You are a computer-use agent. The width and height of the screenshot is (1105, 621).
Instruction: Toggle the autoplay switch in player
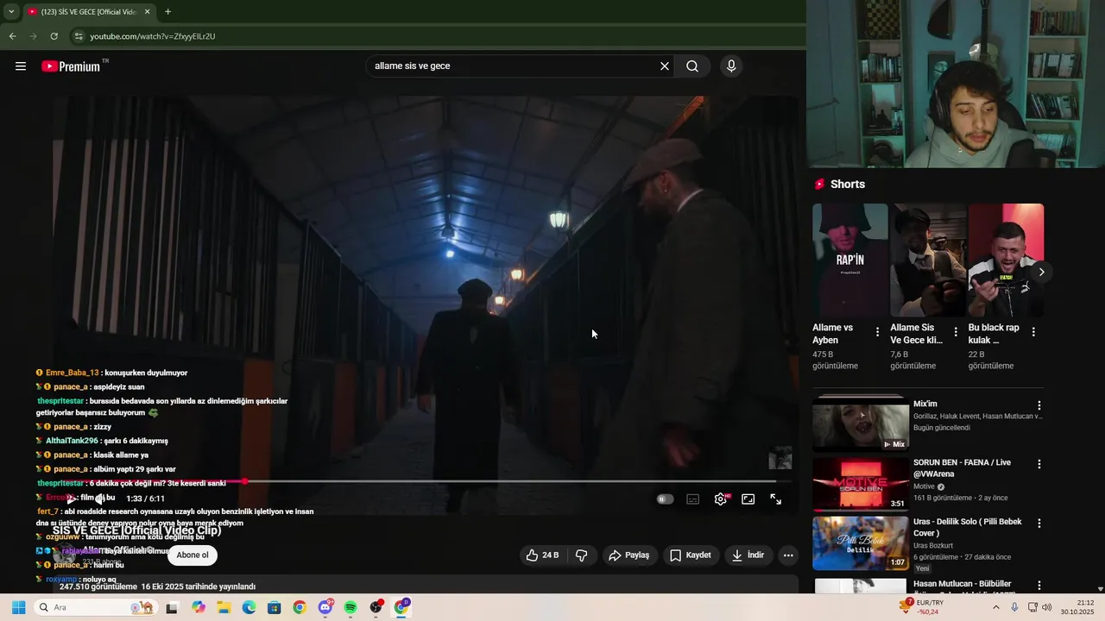(665, 499)
